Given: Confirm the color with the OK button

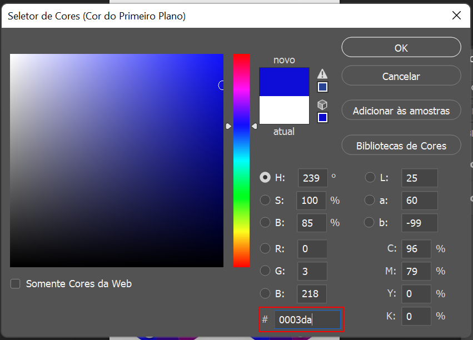Looking at the screenshot, I should pos(401,47).
